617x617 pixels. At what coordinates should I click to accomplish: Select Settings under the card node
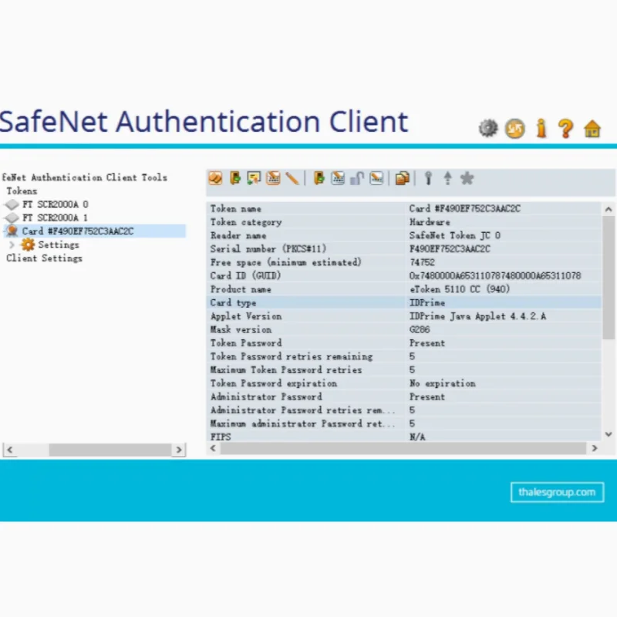59,244
